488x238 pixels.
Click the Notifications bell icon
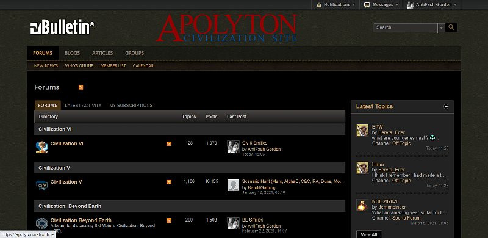318,5
